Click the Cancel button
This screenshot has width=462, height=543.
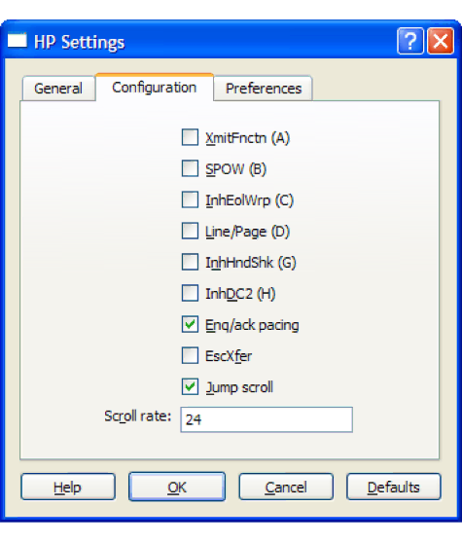tap(286, 487)
